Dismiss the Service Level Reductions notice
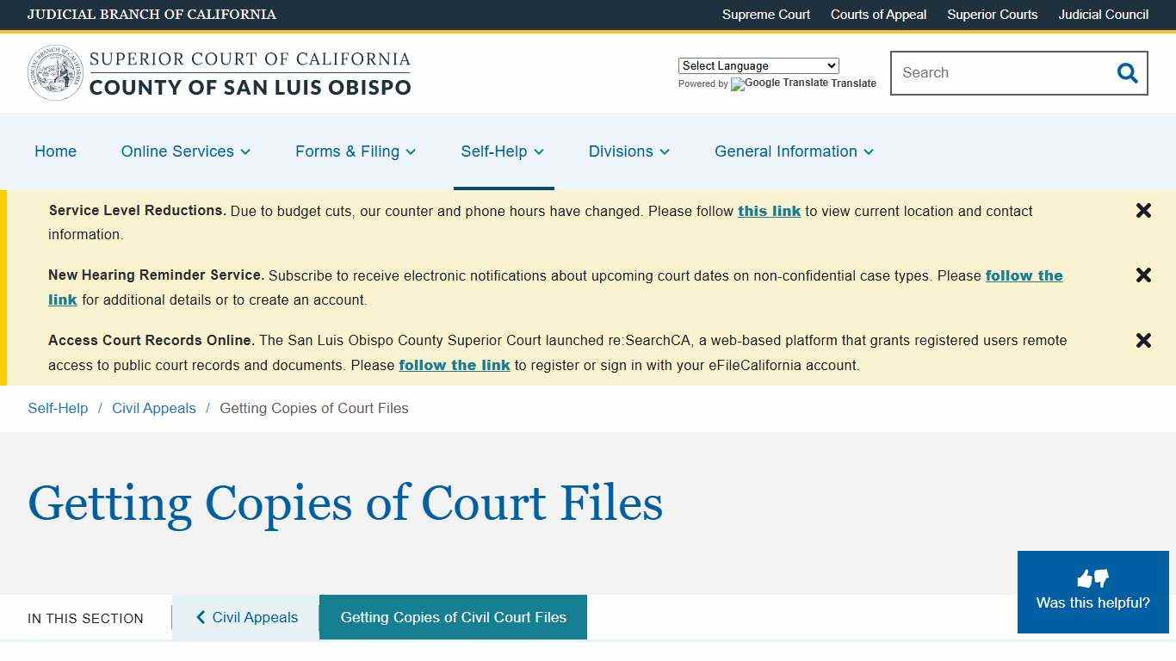The image size is (1176, 661). [1143, 210]
